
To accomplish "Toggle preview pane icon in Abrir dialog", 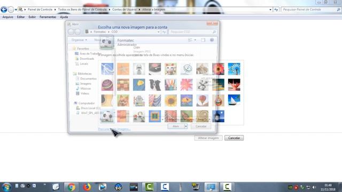I will point(203,40).
